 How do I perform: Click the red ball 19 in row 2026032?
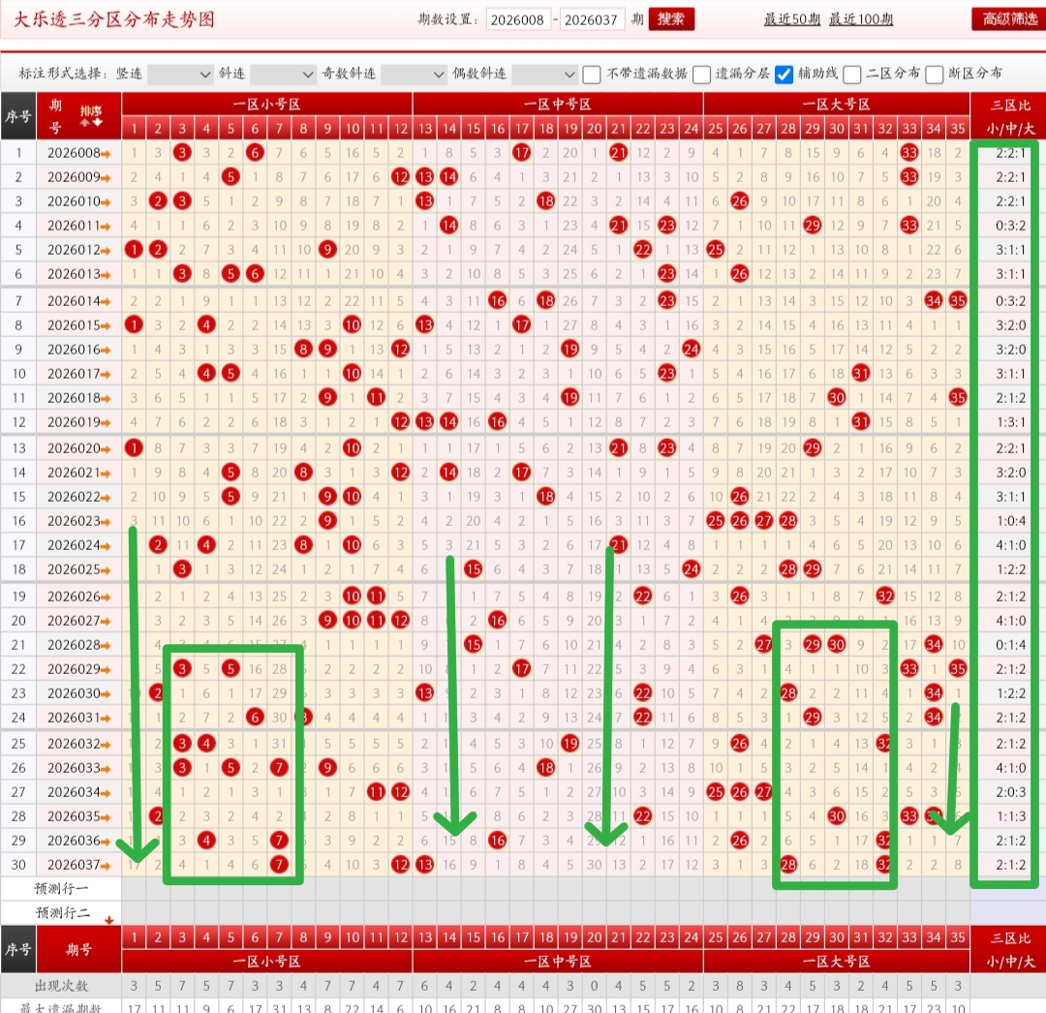569,743
